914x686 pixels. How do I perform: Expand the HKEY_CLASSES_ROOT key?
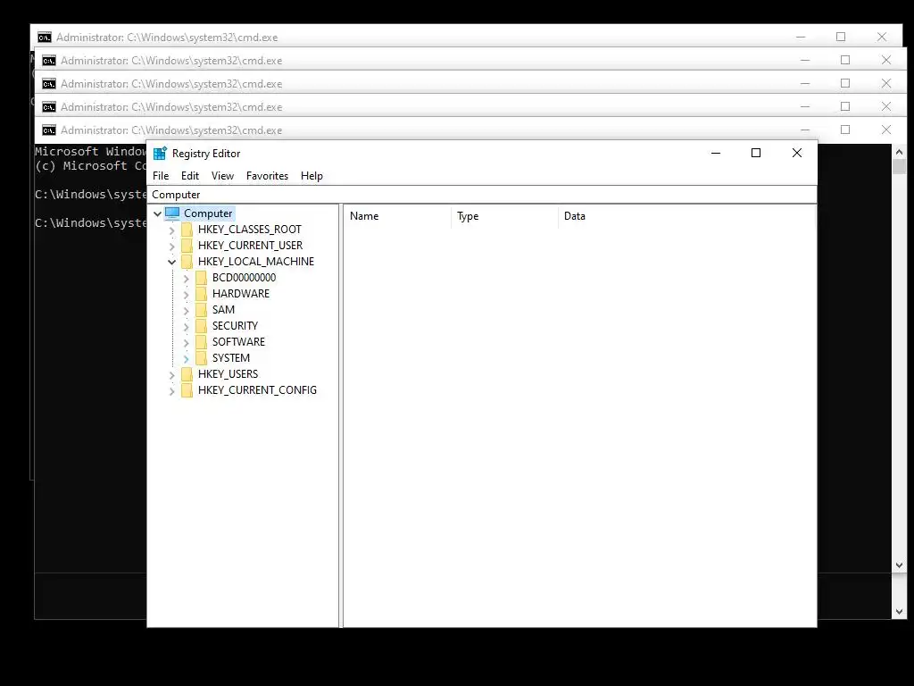[172, 230]
